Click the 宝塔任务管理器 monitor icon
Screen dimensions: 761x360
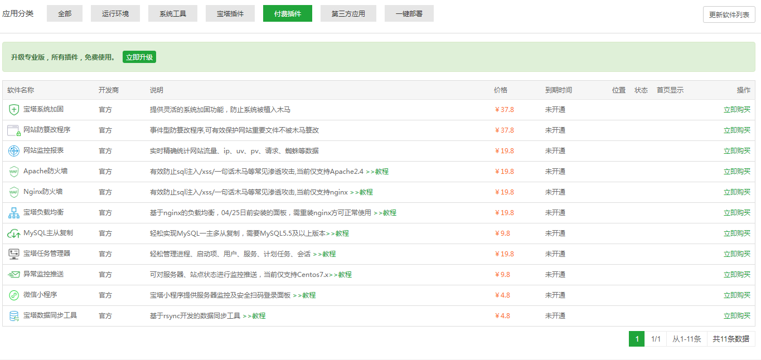click(x=14, y=254)
